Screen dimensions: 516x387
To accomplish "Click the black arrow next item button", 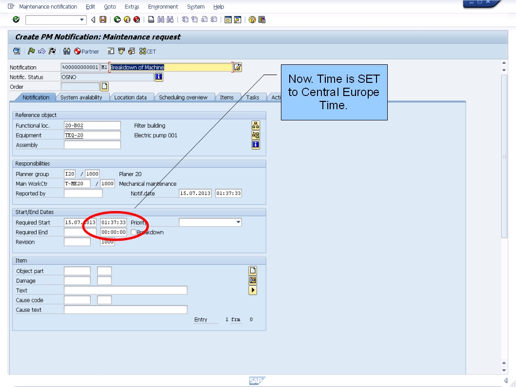I will point(253,290).
